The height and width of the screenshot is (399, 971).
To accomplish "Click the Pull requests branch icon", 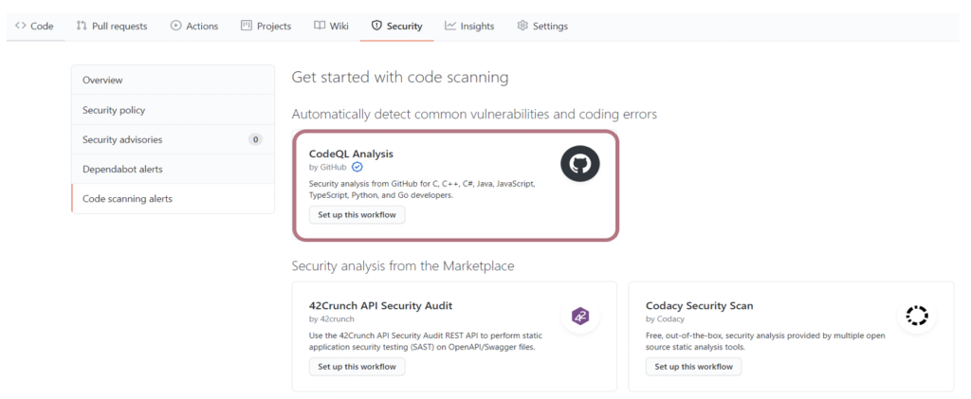I will 82,26.
